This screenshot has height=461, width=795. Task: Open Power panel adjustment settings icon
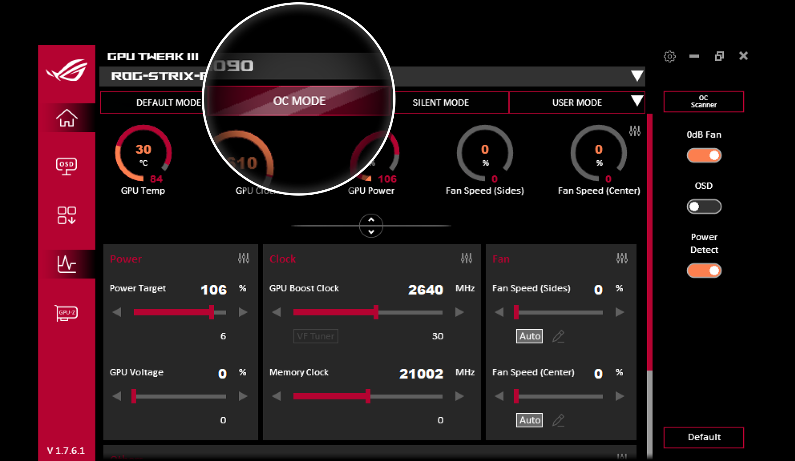(244, 258)
